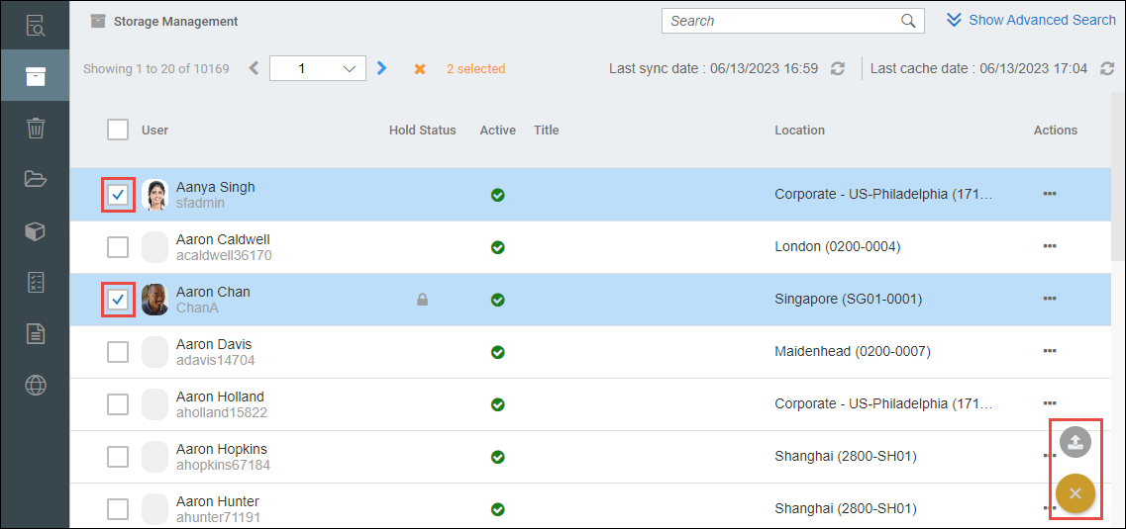1126x529 pixels.
Task: Open the checklist icon in sidebar
Action: (35, 282)
